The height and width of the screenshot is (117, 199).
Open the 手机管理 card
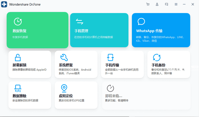pyautogui.click(x=100, y=30)
